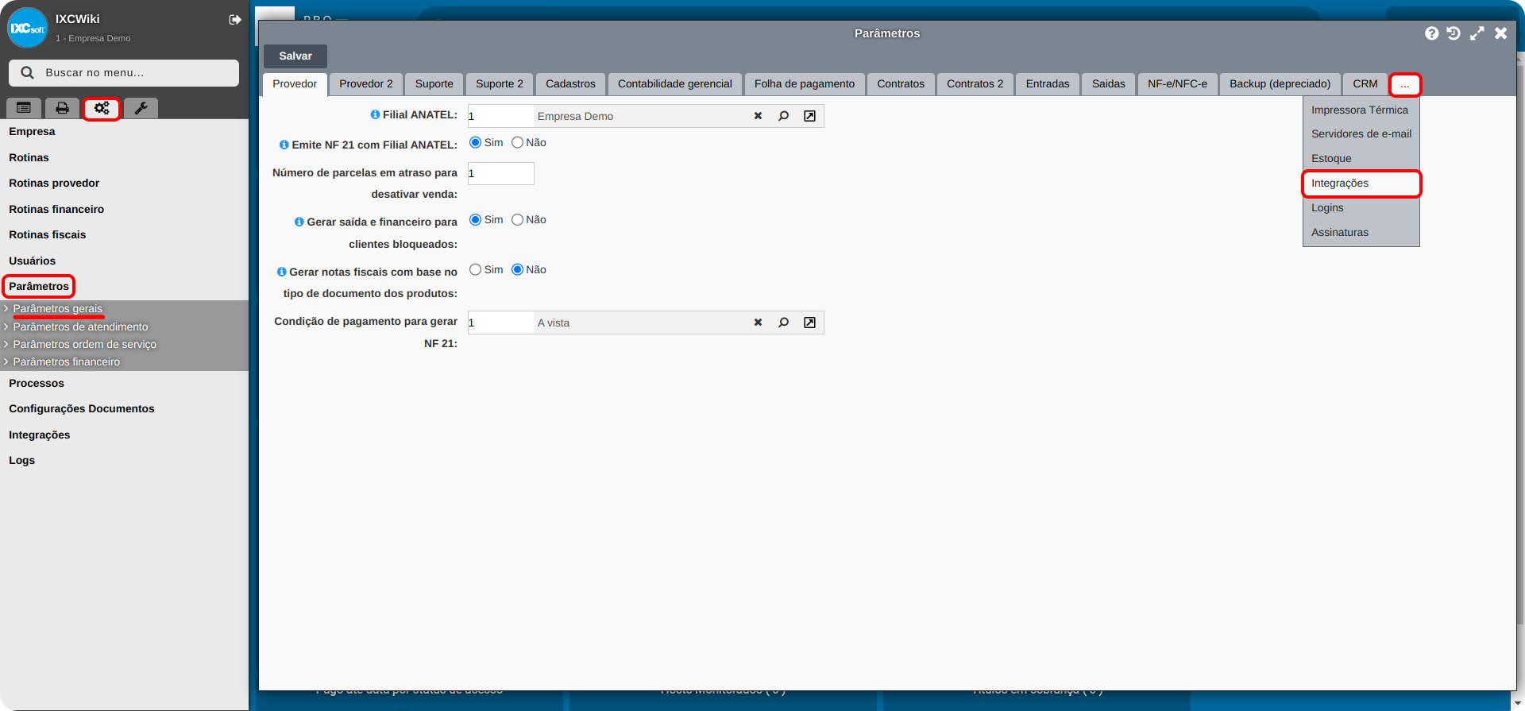This screenshot has height=711, width=1525.
Task: Choose Servidores de e-mail from dropdown
Action: point(1361,133)
